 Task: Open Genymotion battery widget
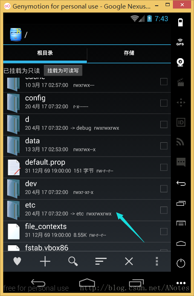(180, 22)
